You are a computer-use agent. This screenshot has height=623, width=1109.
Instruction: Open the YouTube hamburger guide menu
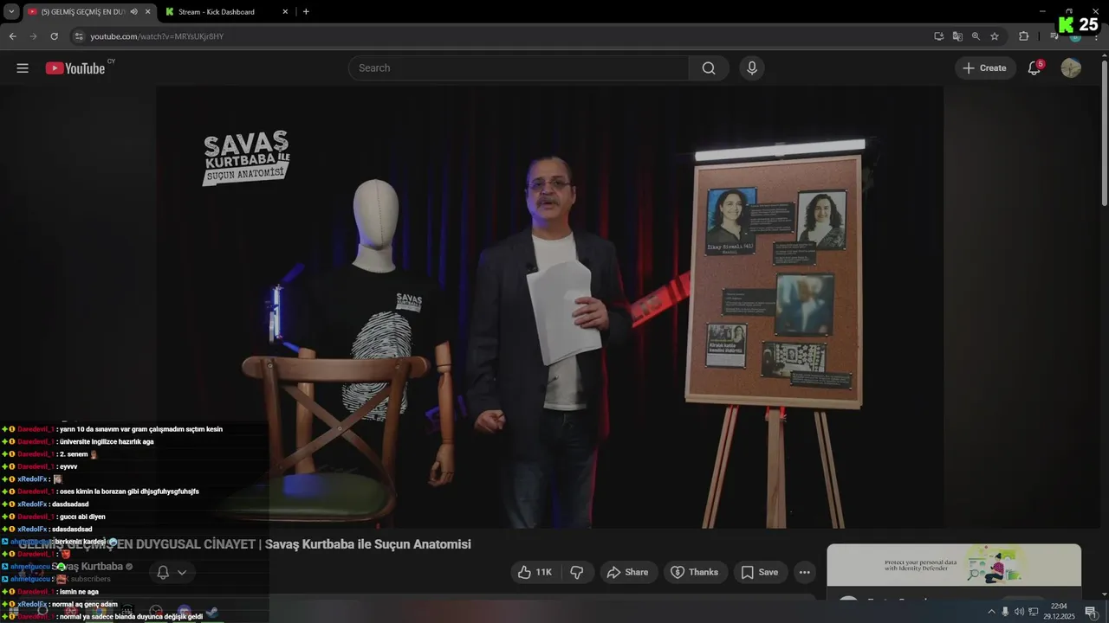[23, 68]
